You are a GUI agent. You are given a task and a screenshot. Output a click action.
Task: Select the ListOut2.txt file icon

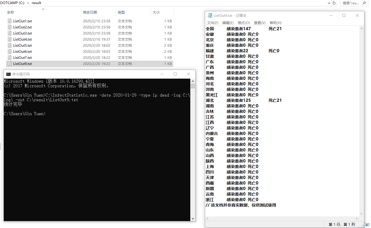[x=10, y=27]
